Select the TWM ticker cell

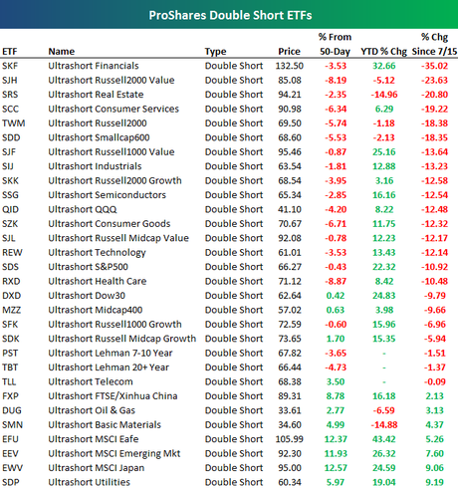pyautogui.click(x=13, y=123)
